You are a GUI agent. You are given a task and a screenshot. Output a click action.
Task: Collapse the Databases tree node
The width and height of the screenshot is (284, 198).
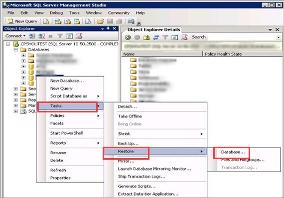(16, 50)
